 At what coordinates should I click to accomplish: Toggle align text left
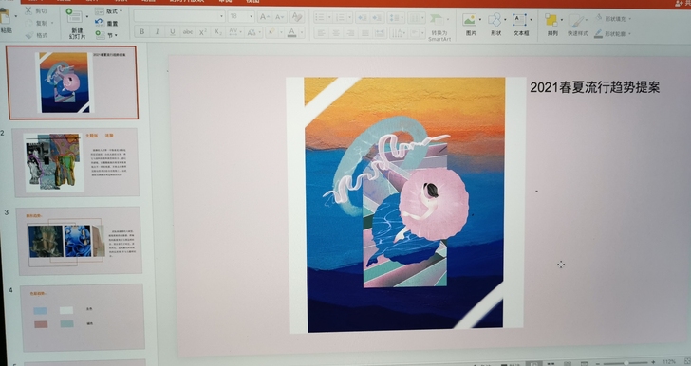(321, 33)
